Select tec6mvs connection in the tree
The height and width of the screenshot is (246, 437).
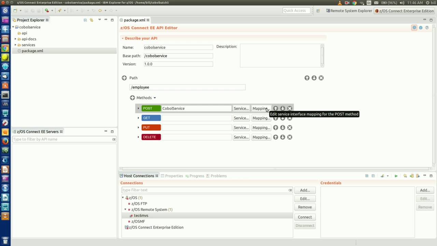(x=141, y=216)
